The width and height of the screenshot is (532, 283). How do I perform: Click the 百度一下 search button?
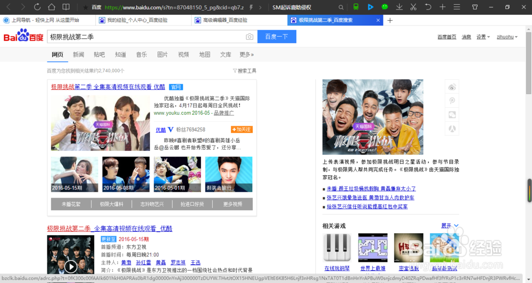277,37
